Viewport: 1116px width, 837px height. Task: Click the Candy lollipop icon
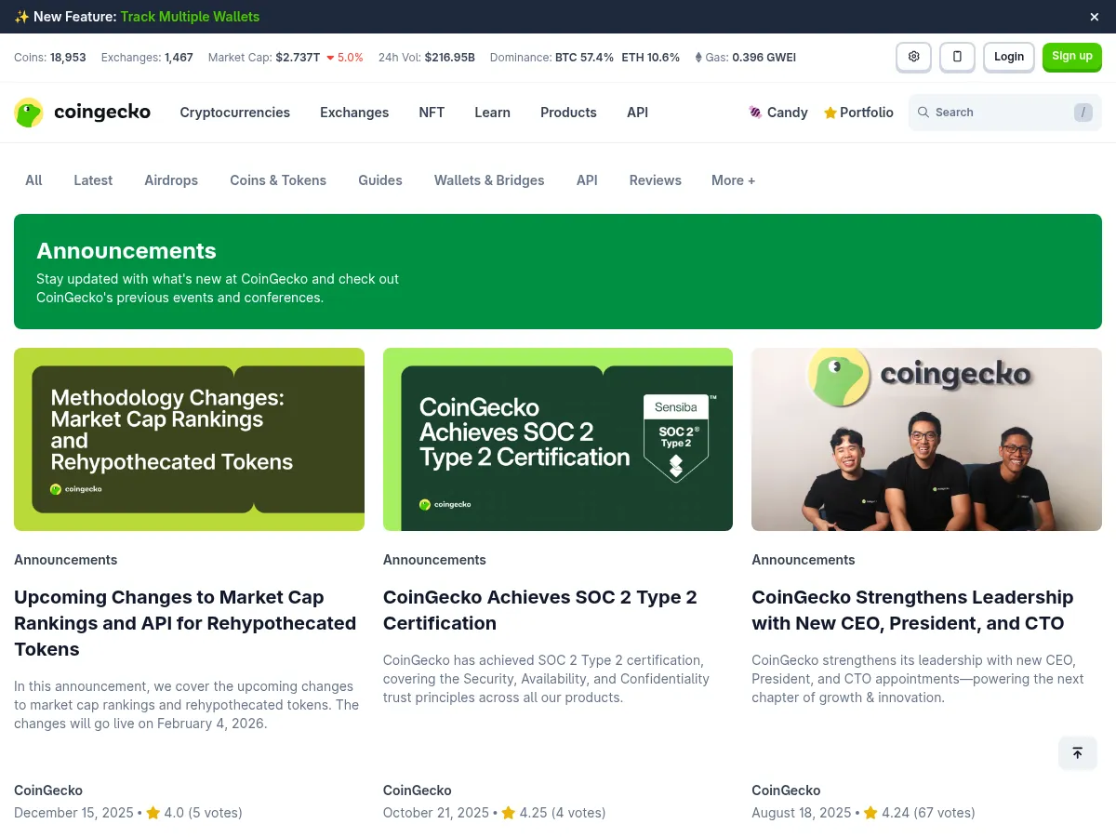tap(755, 112)
